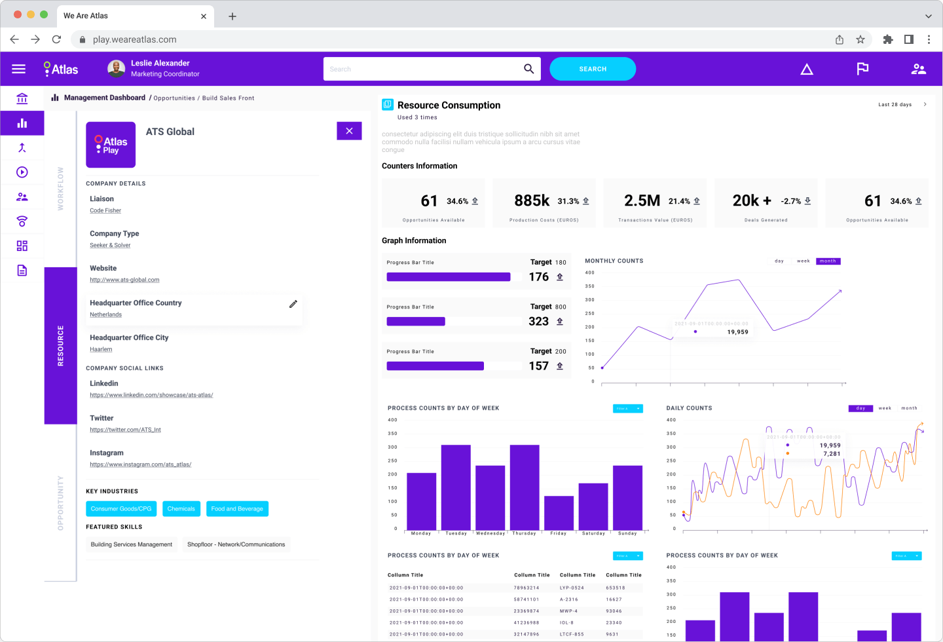The width and height of the screenshot is (943, 642).
Task: Open the ats-global.com website link
Action: (x=124, y=280)
